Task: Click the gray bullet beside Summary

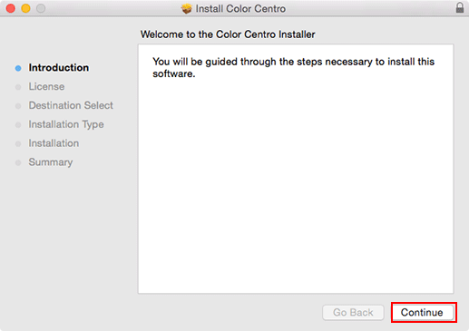Action: [x=18, y=162]
